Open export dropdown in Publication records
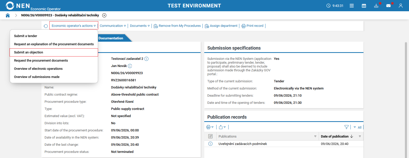 222,127
